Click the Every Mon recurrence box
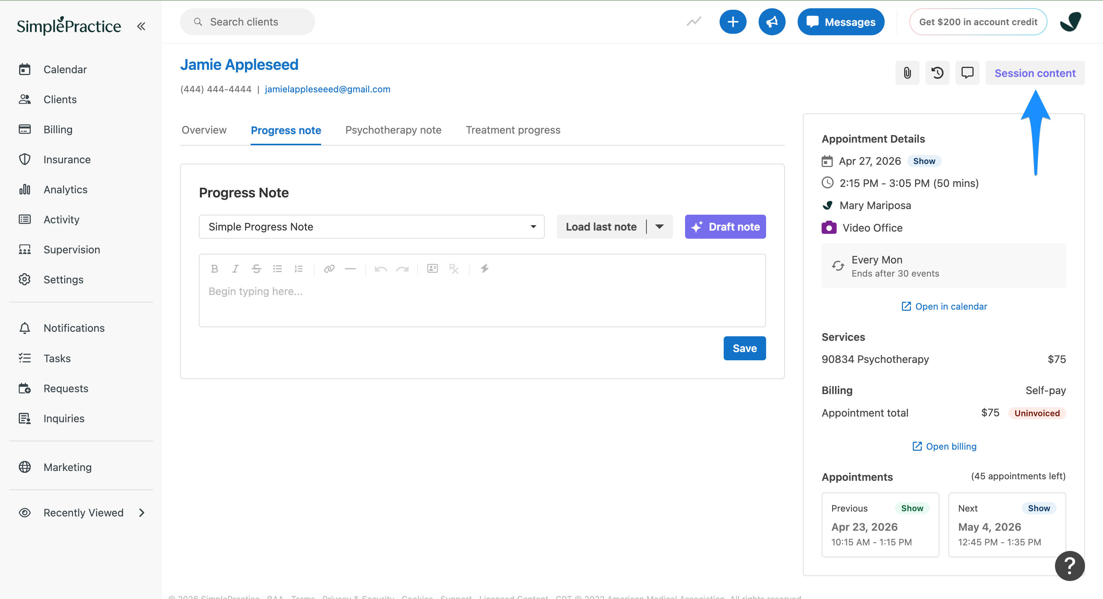 (x=943, y=266)
